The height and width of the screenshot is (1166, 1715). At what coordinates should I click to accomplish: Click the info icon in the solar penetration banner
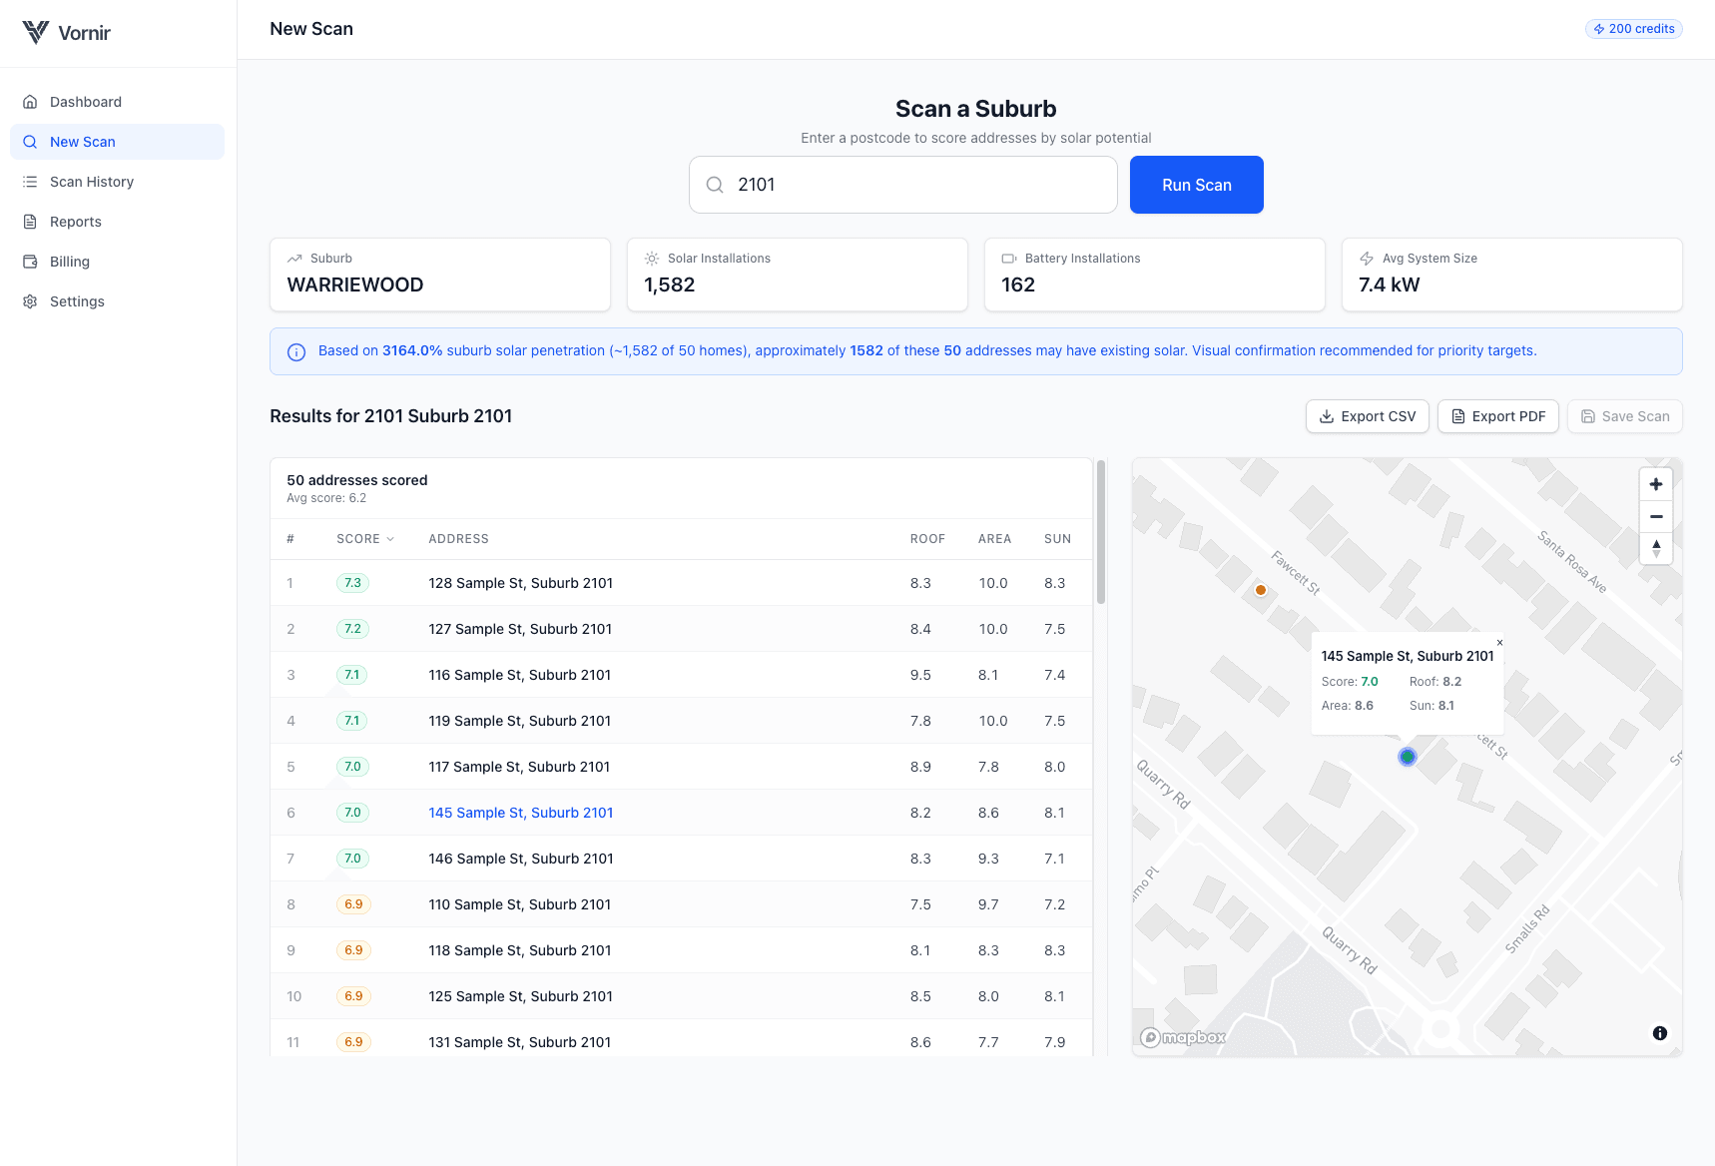(295, 351)
